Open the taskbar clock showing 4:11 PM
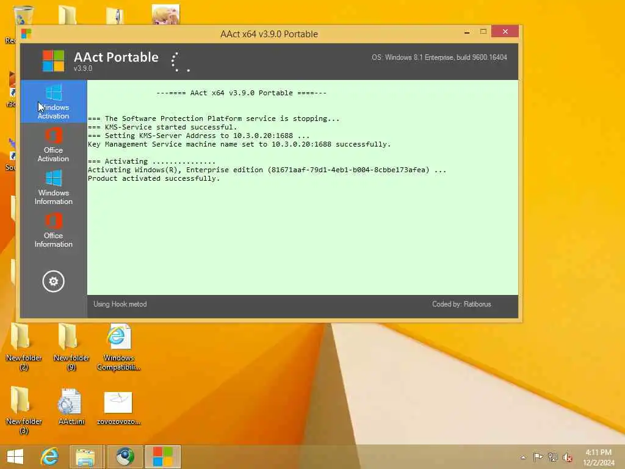 (599, 457)
